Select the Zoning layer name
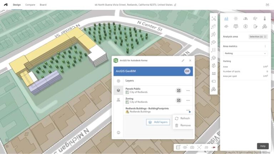This screenshot has height=154, width=274. 129,99
